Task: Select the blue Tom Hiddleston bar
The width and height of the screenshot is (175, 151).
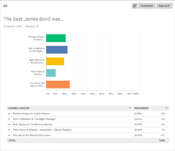Action: [x=57, y=50]
